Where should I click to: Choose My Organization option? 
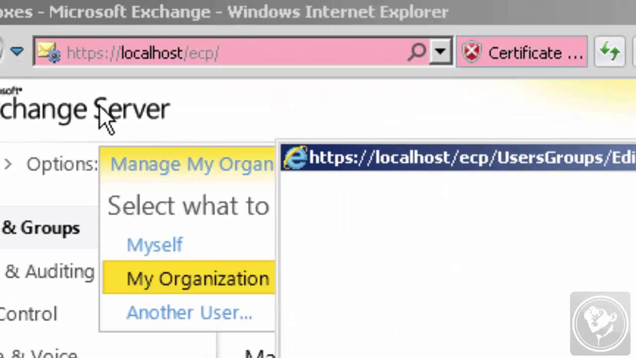click(189, 277)
